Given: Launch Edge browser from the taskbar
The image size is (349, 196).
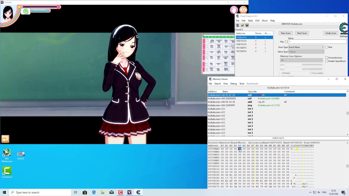Looking at the screenshot, I should [94, 192].
